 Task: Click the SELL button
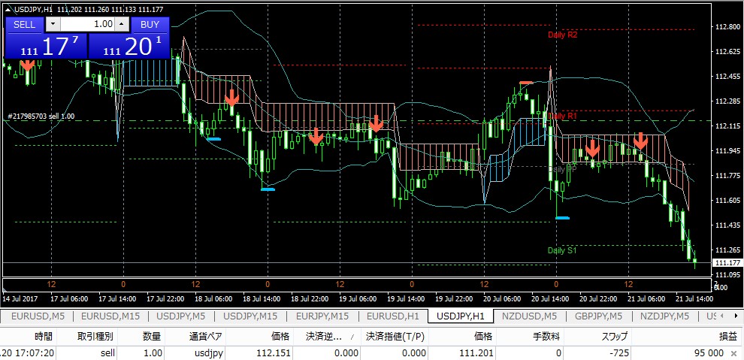pos(24,24)
